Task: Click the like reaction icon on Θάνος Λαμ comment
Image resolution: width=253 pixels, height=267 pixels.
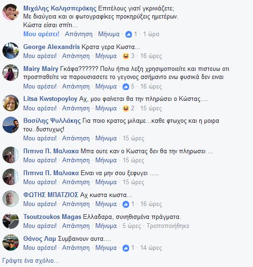Action: (x=126, y=248)
